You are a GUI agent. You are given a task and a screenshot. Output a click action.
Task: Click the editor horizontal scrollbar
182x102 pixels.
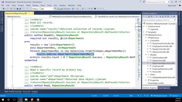tap(84, 88)
